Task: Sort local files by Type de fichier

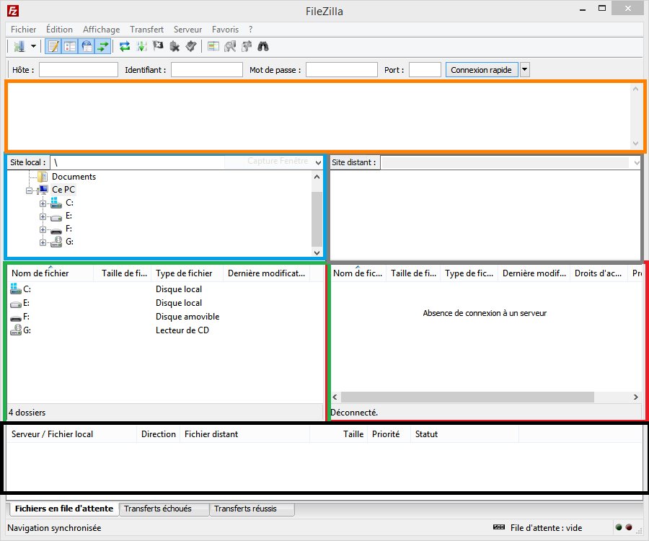Action: [x=187, y=273]
